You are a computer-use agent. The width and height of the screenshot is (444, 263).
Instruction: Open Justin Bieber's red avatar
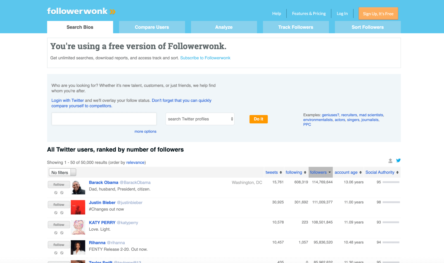click(78, 207)
